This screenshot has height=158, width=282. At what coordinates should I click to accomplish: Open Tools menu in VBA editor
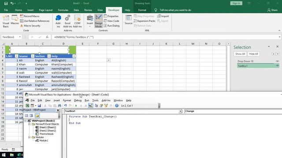(x=95, y=101)
